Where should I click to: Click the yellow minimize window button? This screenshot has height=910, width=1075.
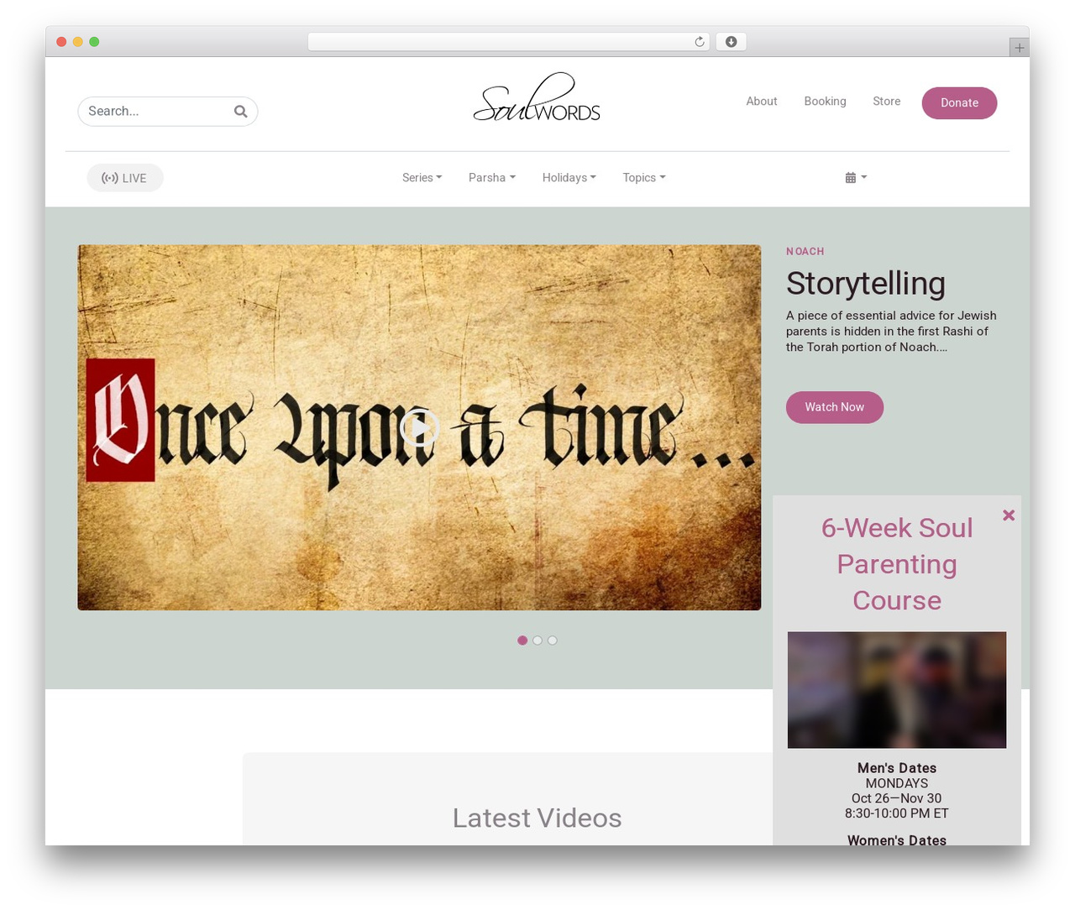pyautogui.click(x=77, y=42)
